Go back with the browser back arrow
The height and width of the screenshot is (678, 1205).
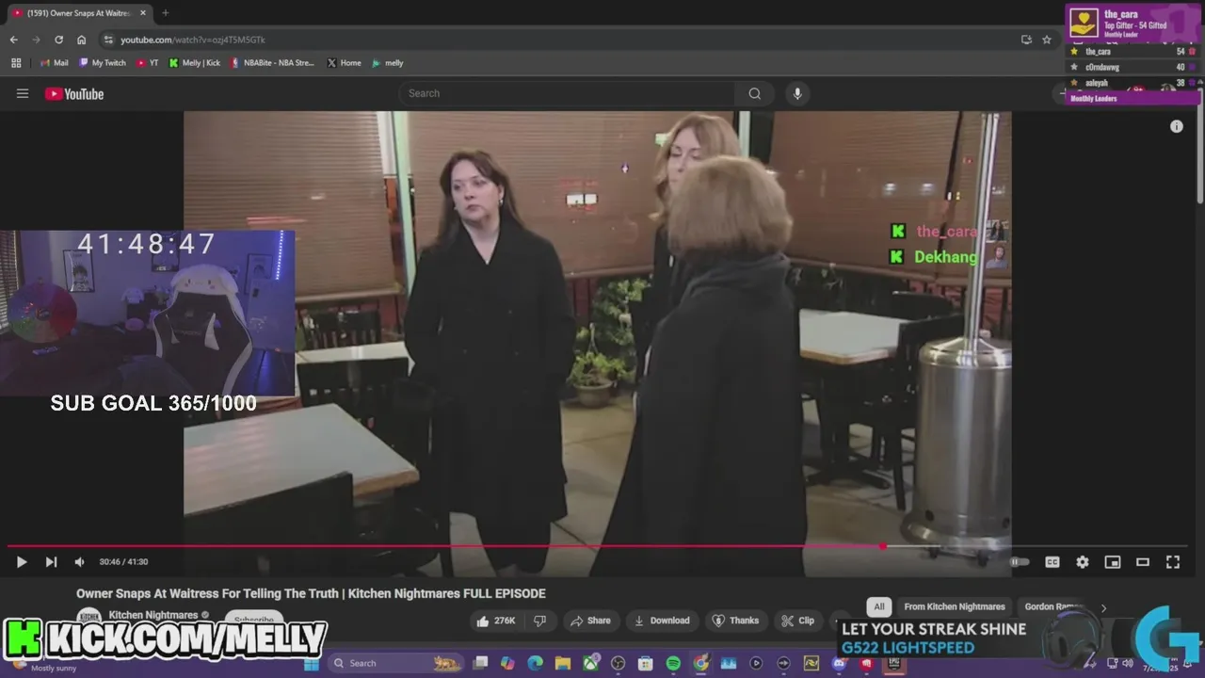13,40
